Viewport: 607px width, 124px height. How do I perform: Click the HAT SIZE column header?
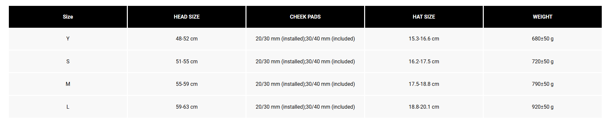point(424,17)
